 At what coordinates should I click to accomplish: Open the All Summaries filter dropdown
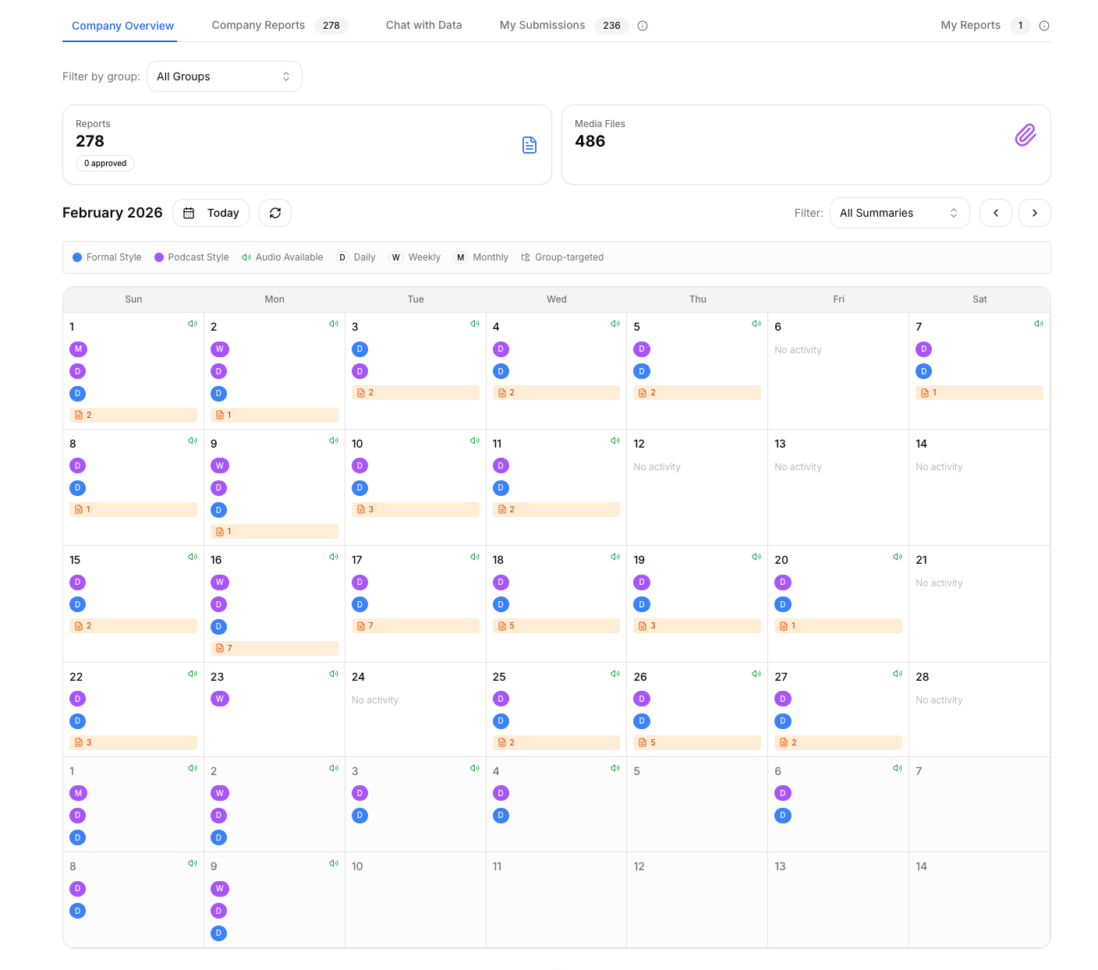tap(900, 213)
